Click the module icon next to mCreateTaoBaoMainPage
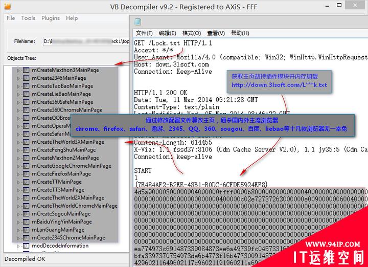Image resolution: width=368 pixels, height=267 pixels. [x=26, y=86]
